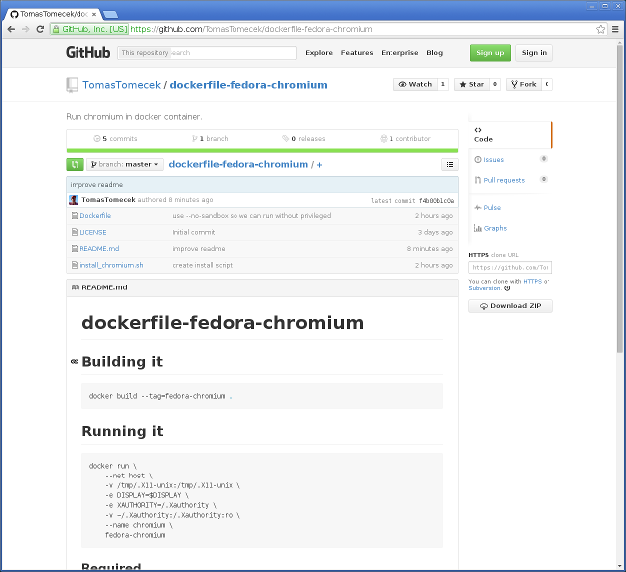
Task: Click the repository search input field
Action: tap(208, 53)
